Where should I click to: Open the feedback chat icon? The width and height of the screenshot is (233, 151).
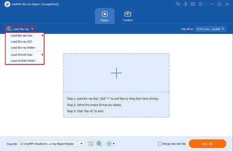[193, 4]
